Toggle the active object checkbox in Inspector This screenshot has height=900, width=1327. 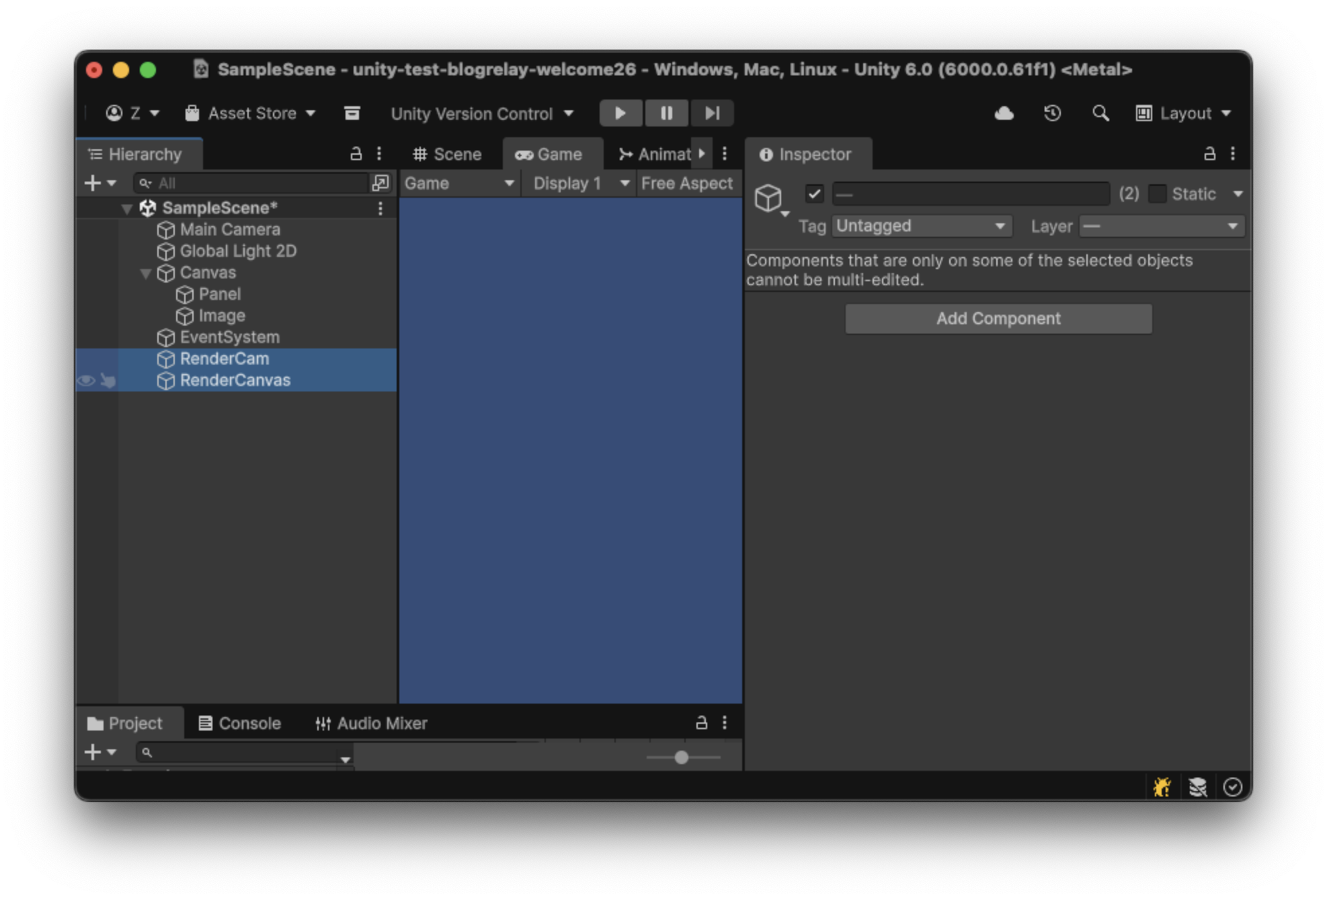coord(814,194)
